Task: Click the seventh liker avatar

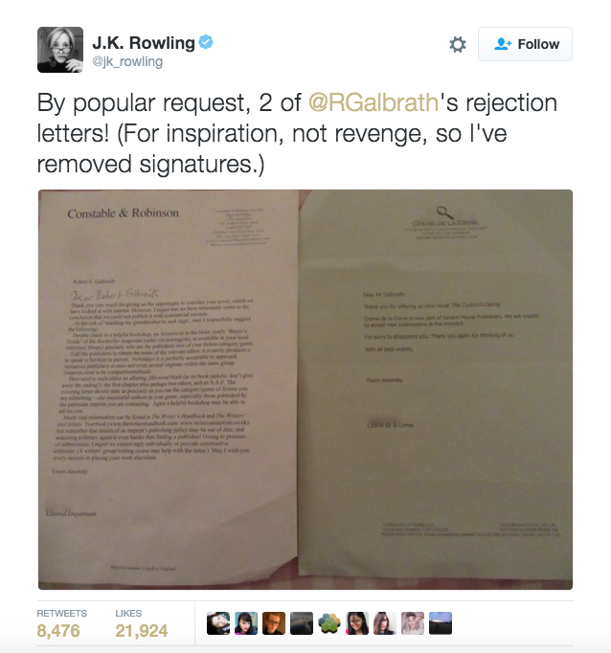Action: [385, 623]
